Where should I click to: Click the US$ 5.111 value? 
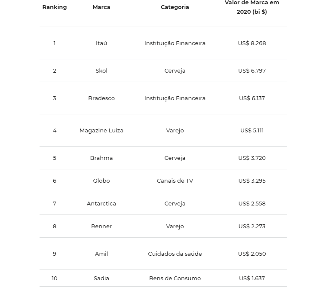252,130
